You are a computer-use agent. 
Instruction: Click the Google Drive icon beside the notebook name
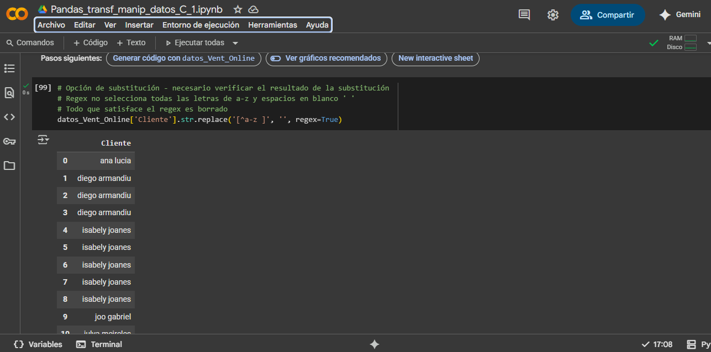click(x=43, y=9)
